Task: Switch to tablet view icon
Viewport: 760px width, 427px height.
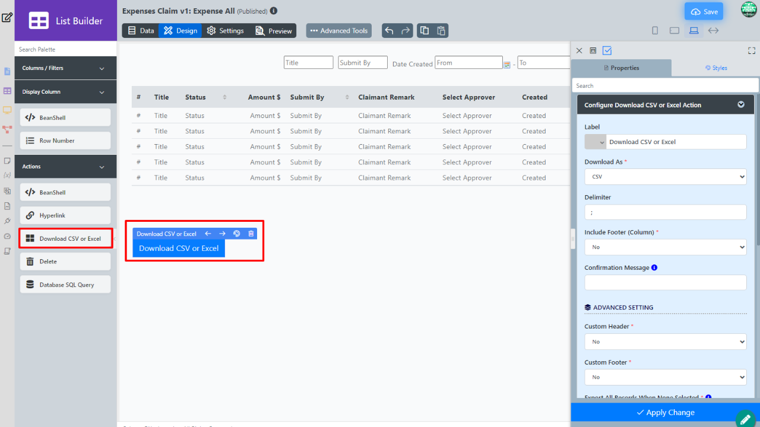Action: 674,31
